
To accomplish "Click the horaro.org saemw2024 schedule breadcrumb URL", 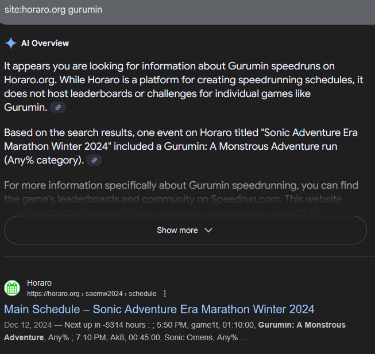I will pyautogui.click(x=91, y=294).
